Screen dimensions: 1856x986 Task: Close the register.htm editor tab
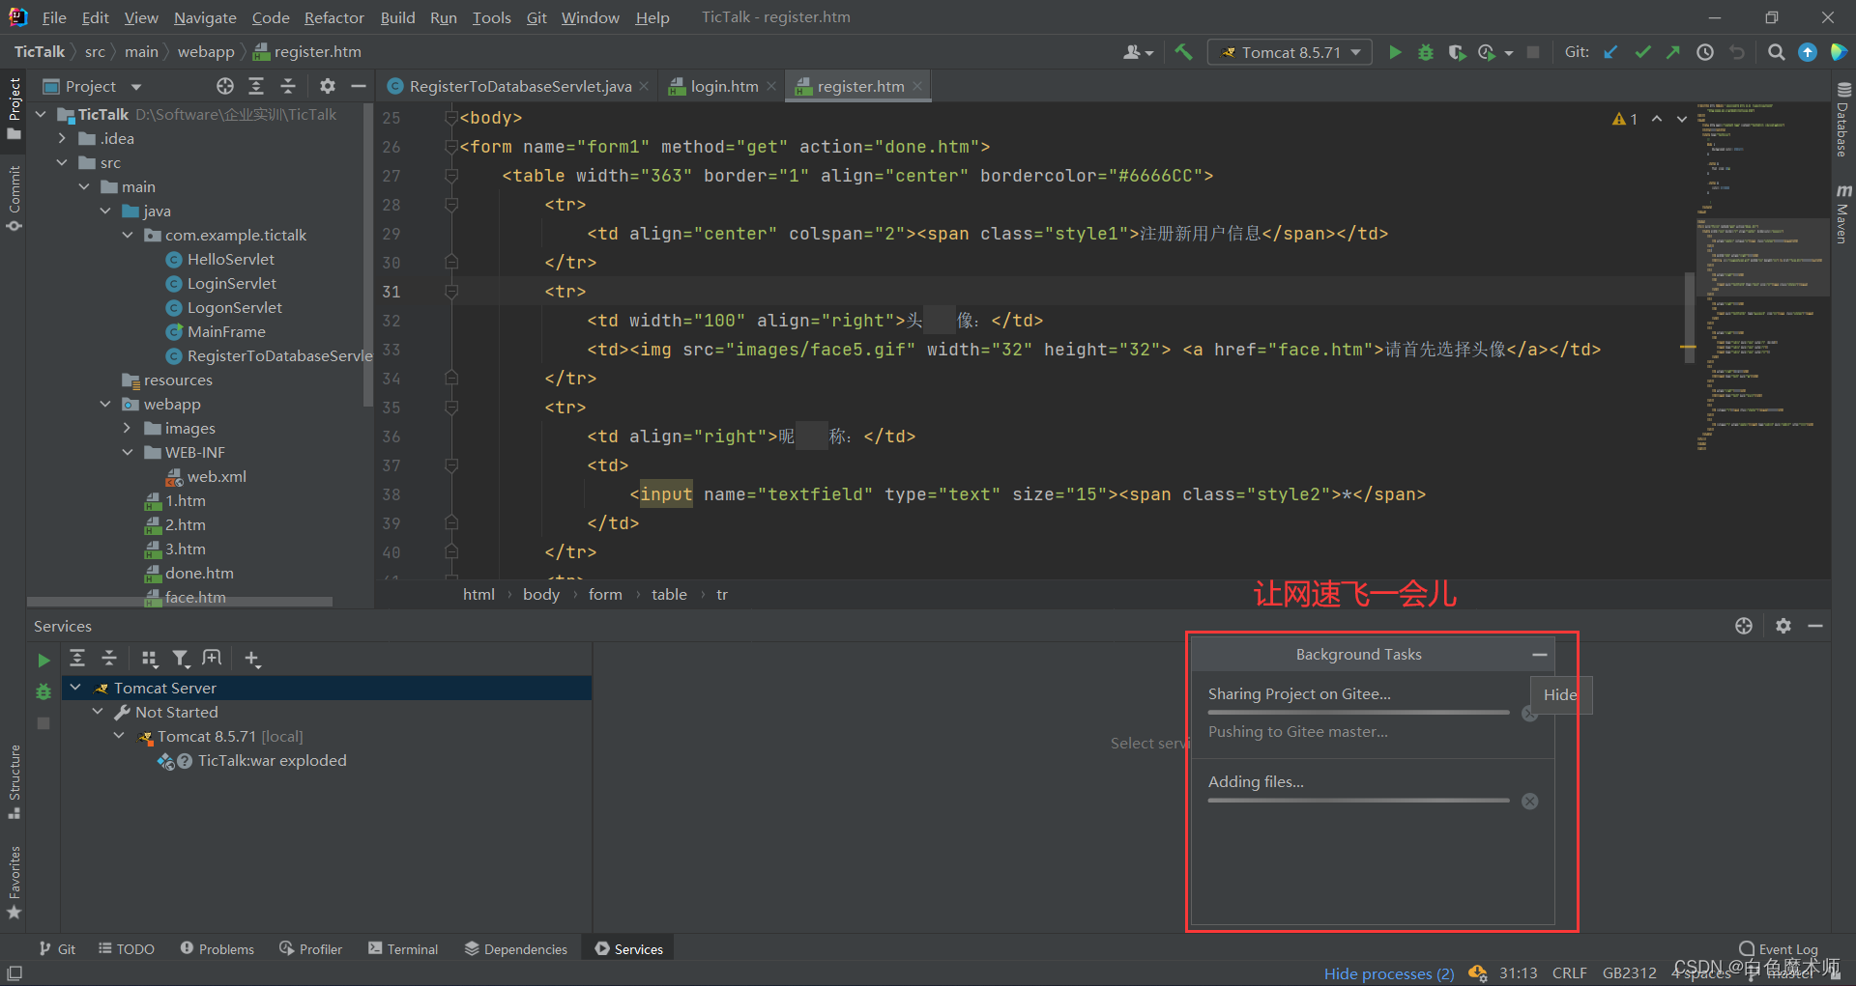[x=917, y=86]
